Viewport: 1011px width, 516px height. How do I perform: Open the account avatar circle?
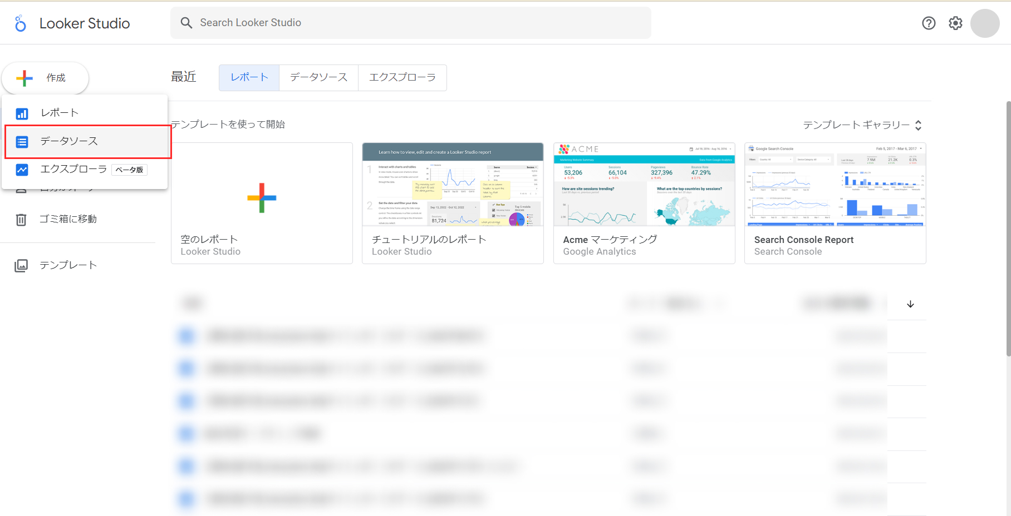[985, 23]
